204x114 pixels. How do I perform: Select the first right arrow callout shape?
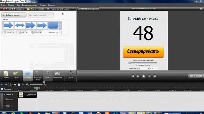(9, 25)
